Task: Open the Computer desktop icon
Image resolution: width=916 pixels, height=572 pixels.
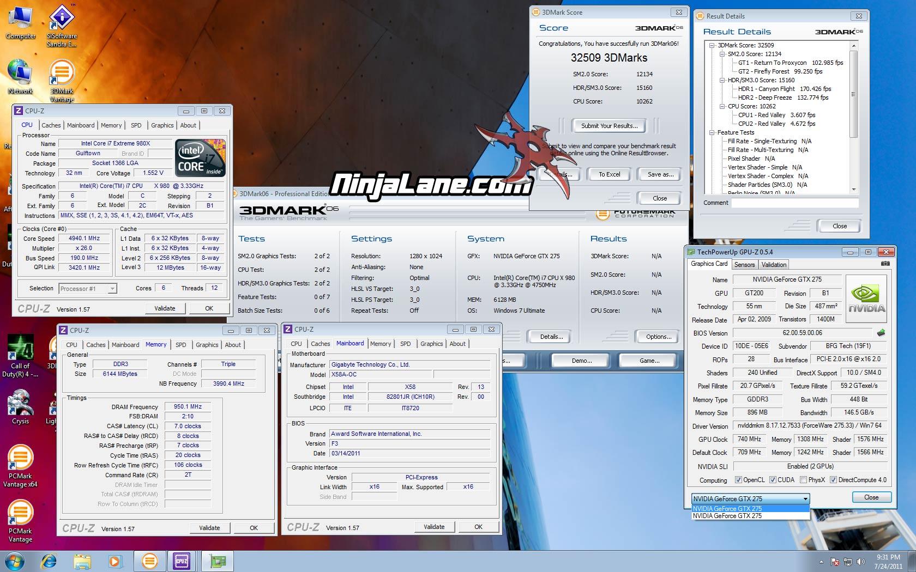Action: coord(20,23)
